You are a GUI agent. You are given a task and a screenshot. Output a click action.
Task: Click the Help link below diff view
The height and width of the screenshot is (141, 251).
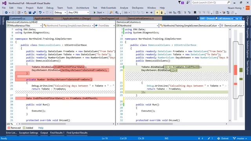[x=41, y=128]
